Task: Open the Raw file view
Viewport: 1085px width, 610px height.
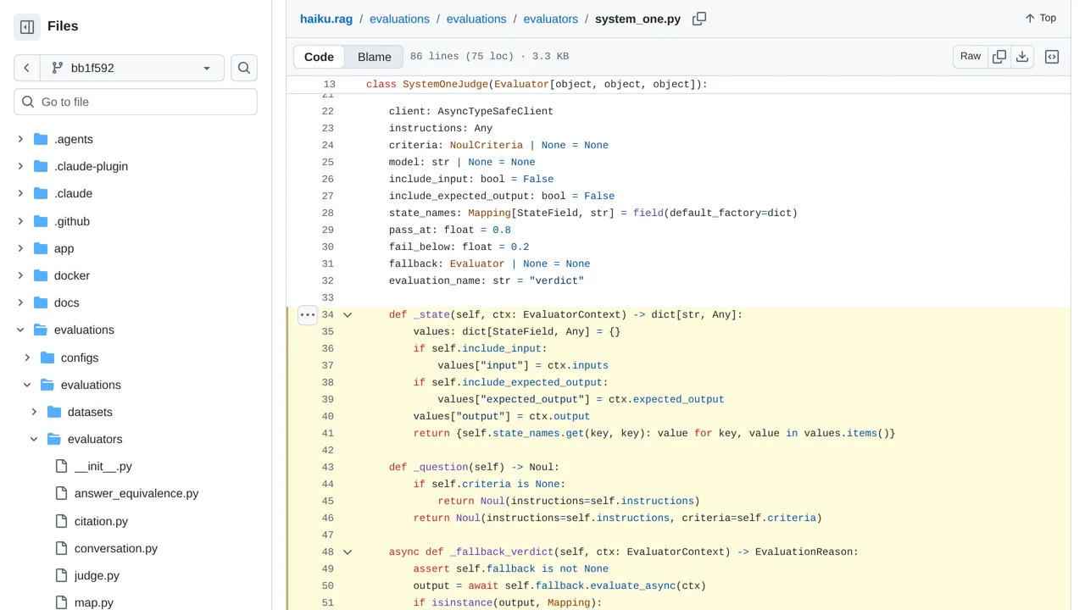Action: pyautogui.click(x=971, y=57)
